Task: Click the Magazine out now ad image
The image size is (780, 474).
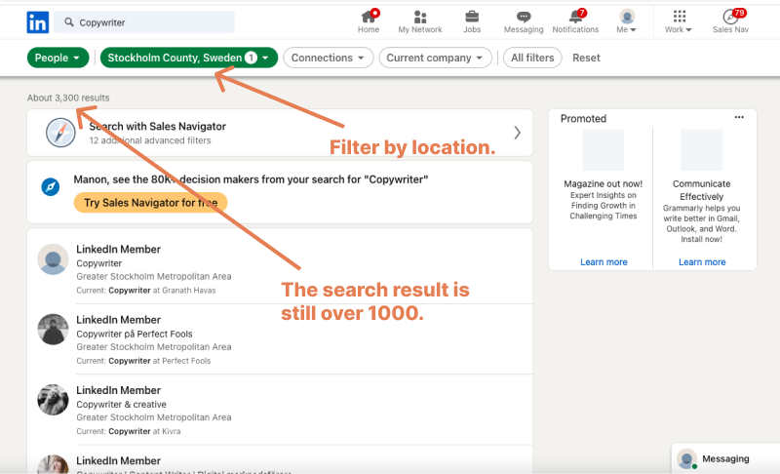Action: pos(604,150)
